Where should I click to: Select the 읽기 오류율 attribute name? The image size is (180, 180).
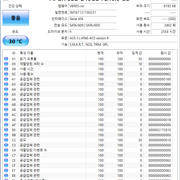tap(28, 59)
